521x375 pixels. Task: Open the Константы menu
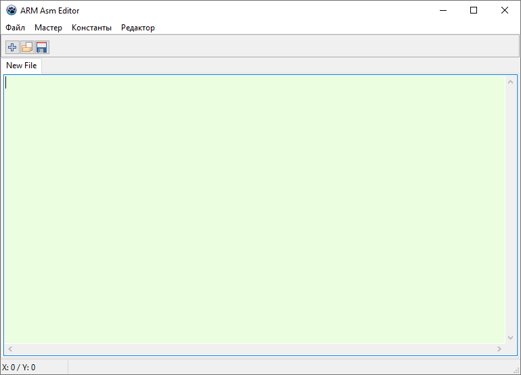coord(92,28)
